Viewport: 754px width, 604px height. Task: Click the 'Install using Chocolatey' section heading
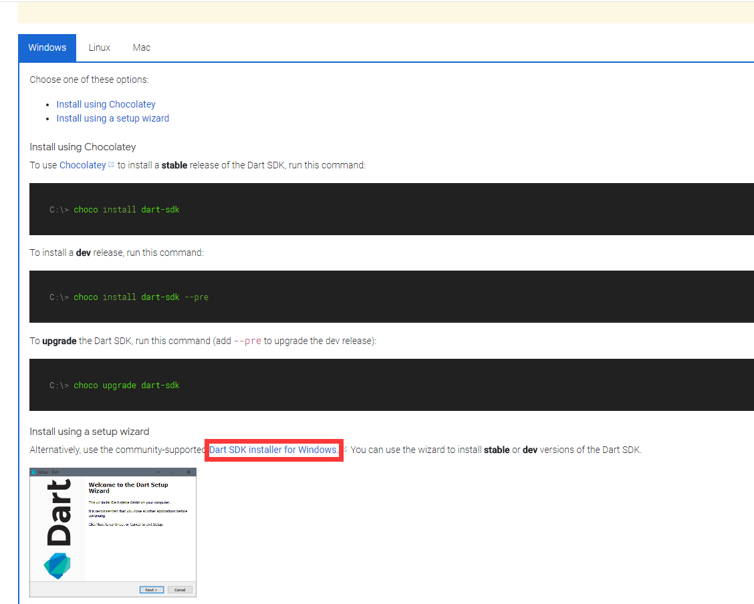click(83, 147)
